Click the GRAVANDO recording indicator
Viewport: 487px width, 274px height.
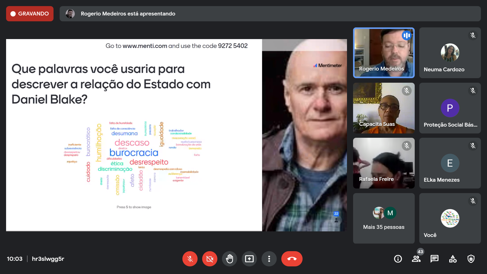point(30,14)
